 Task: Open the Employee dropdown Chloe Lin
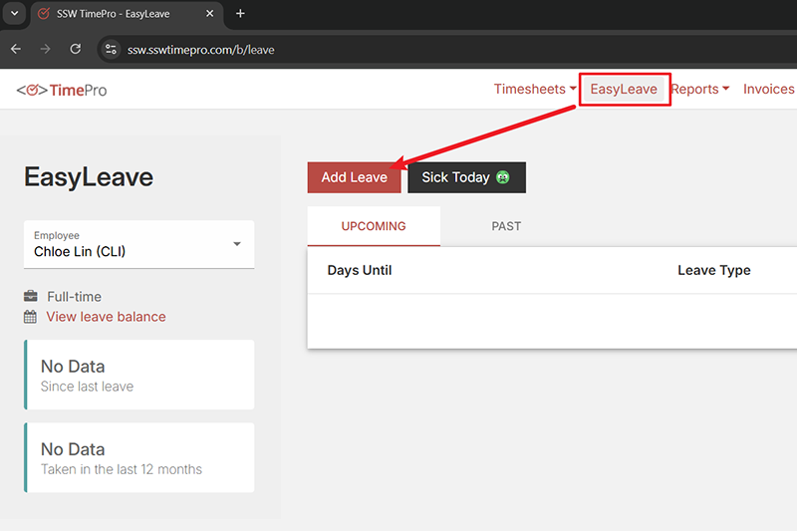pyautogui.click(x=138, y=244)
